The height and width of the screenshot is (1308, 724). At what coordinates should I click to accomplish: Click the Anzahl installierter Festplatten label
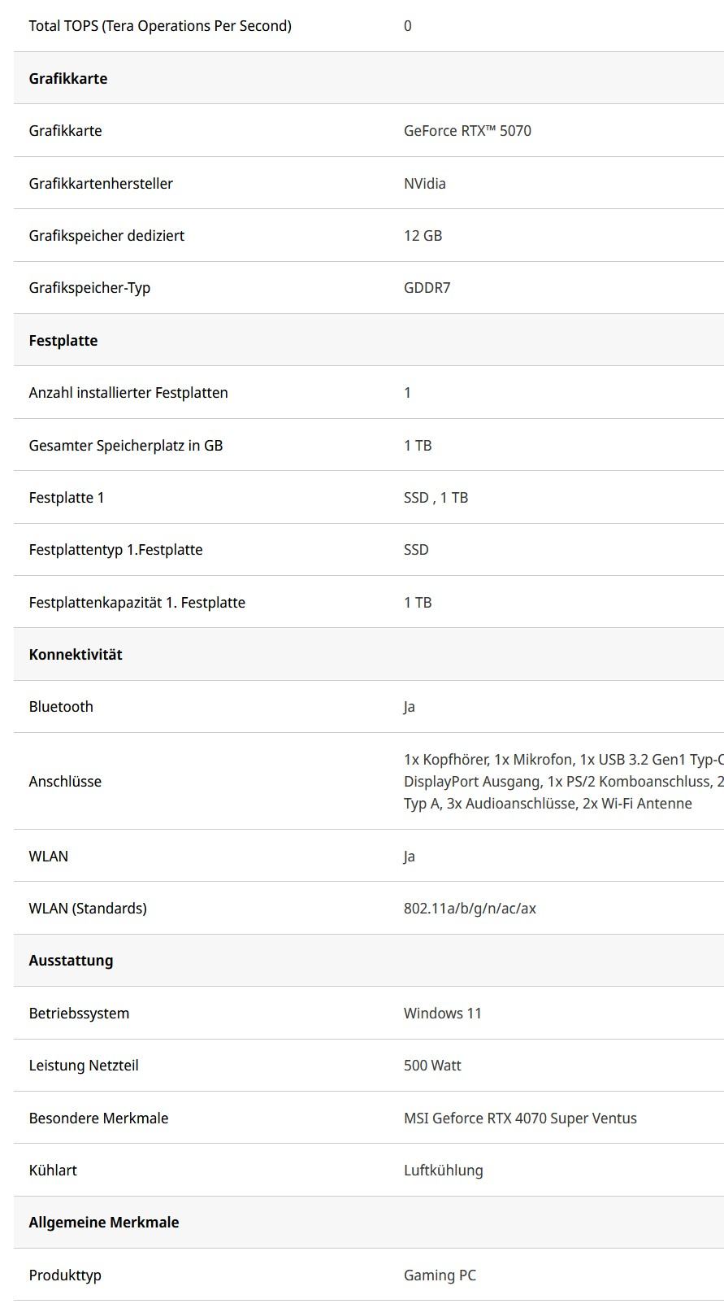coord(128,393)
